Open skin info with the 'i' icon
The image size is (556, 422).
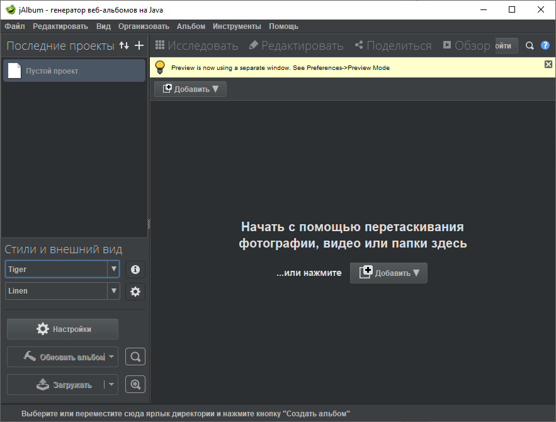[135, 270]
